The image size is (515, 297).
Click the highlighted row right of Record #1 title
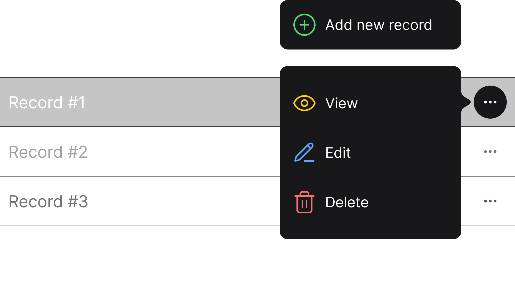[x=181, y=102]
